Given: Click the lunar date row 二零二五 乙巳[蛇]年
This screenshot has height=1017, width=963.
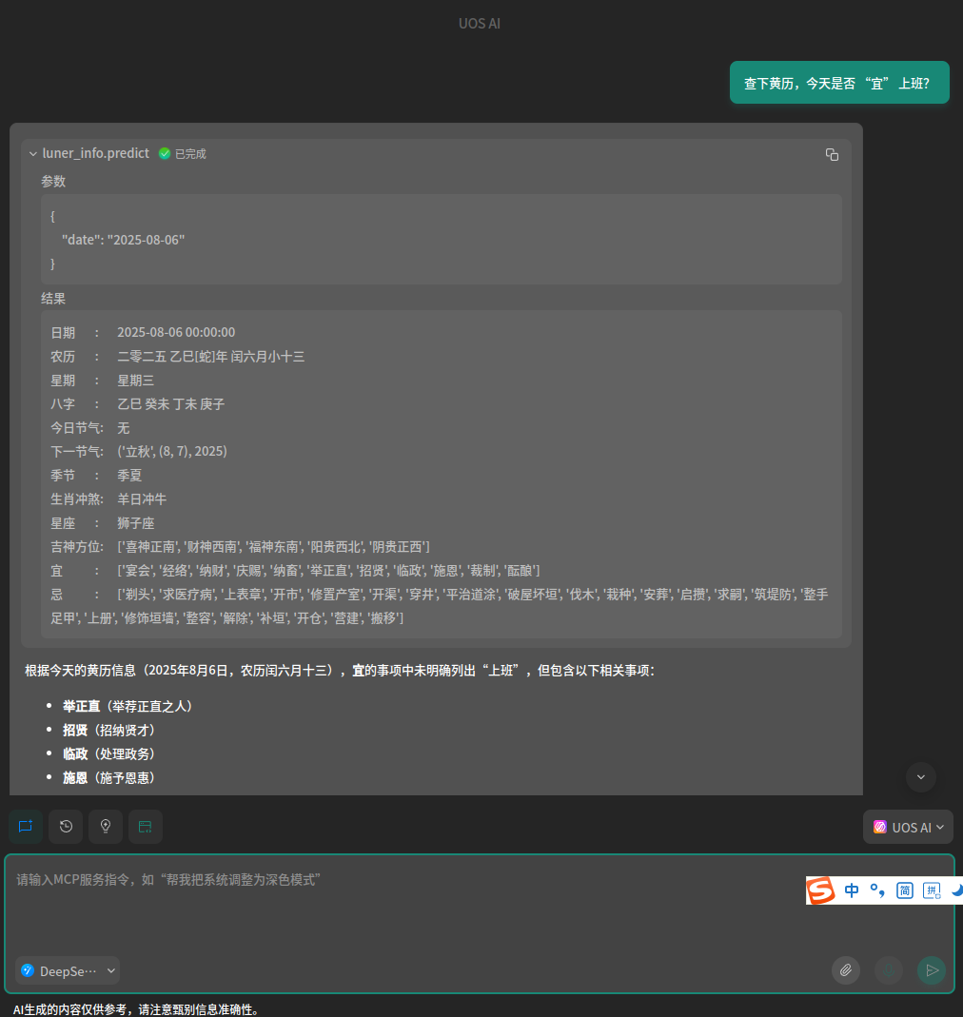Looking at the screenshot, I should click(x=211, y=357).
